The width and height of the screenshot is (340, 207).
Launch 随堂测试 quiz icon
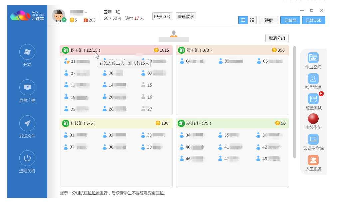(x=313, y=99)
